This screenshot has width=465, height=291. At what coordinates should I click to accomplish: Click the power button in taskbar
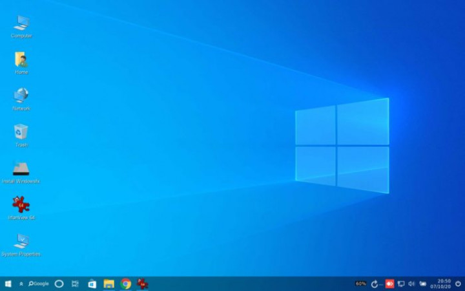pyautogui.click(x=458, y=284)
